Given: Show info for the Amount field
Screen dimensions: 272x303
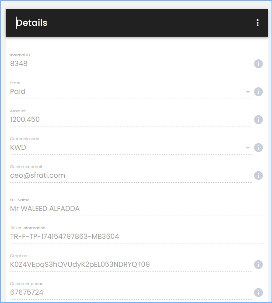Looking at the screenshot, I should coord(258,120).
